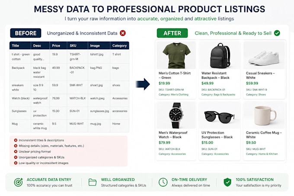Click the Category: Men's Clothing label
The height and width of the screenshot is (196, 294).
173,95
